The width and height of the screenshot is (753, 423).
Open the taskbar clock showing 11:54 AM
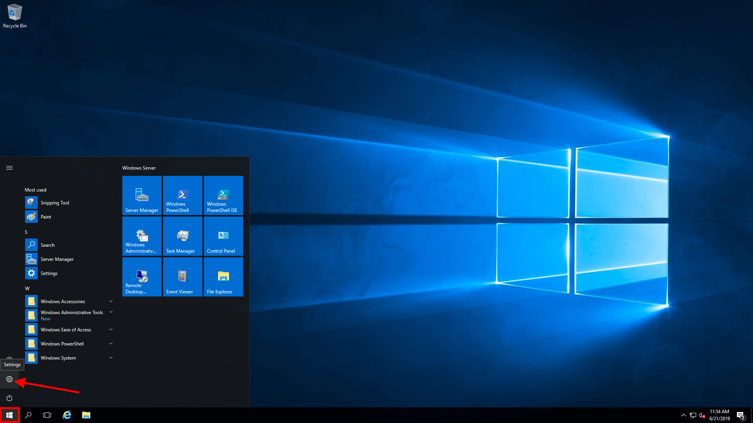point(719,415)
